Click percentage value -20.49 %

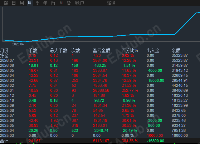tap(129, 130)
